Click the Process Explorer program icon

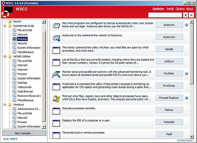[56, 99]
